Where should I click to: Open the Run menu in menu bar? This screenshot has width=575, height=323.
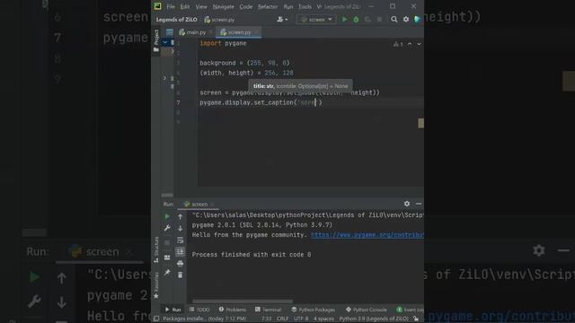(x=288, y=6)
